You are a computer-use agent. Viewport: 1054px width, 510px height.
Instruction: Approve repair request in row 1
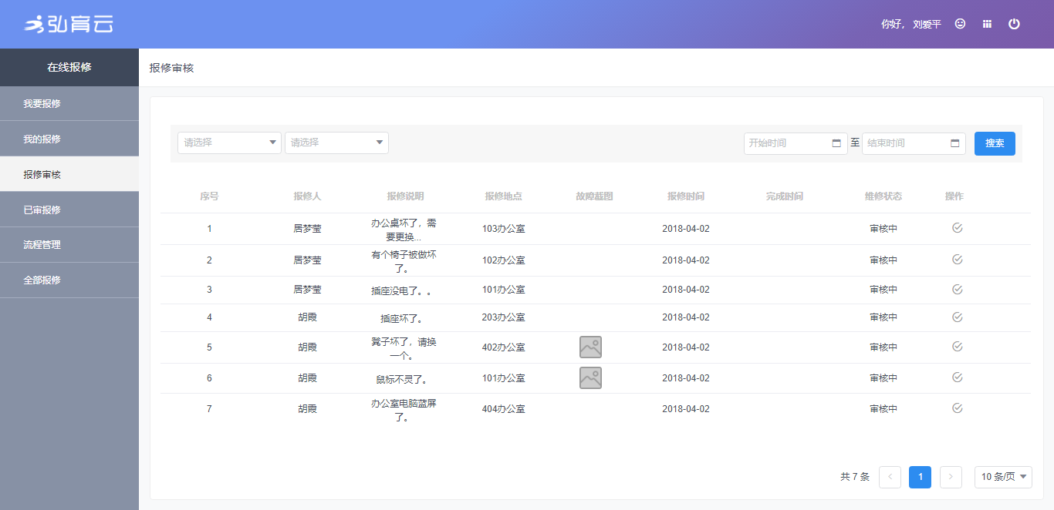(x=957, y=228)
